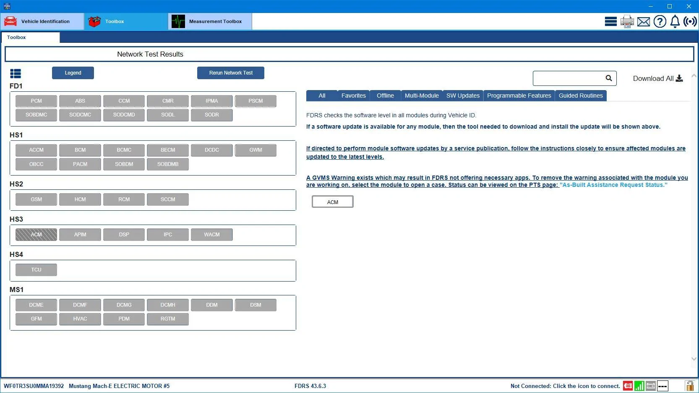This screenshot has height=393, width=699.
Task: Select the DSM module
Action: coord(256,305)
